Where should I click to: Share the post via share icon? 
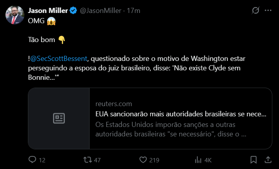(268, 160)
